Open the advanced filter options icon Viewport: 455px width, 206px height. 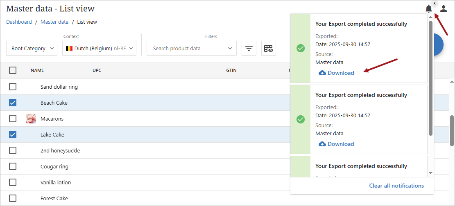point(249,48)
